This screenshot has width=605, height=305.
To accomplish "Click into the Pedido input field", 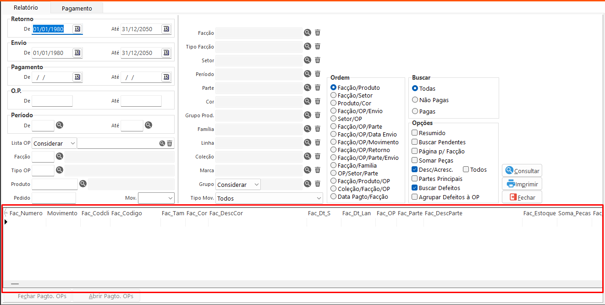I will [x=54, y=198].
